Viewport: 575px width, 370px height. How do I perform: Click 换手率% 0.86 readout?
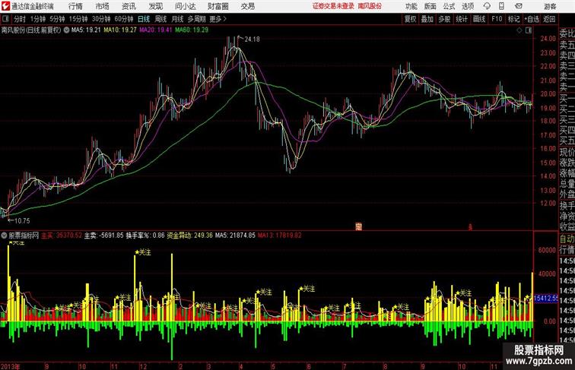click(145, 236)
